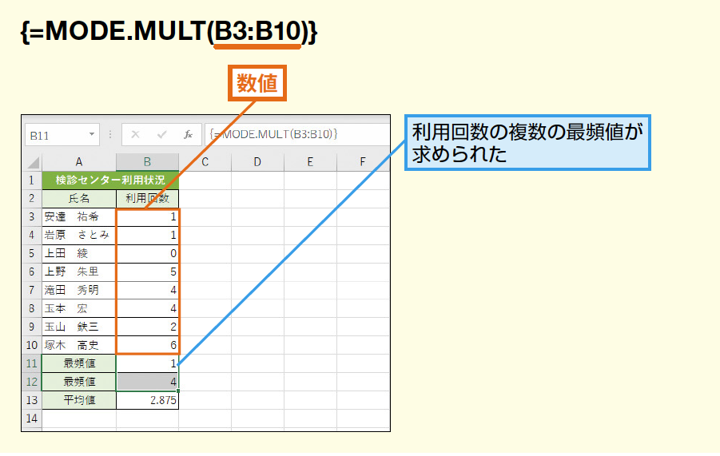Click the title cell 検診センター利用状況
This screenshot has height=456, width=720.
(x=110, y=180)
